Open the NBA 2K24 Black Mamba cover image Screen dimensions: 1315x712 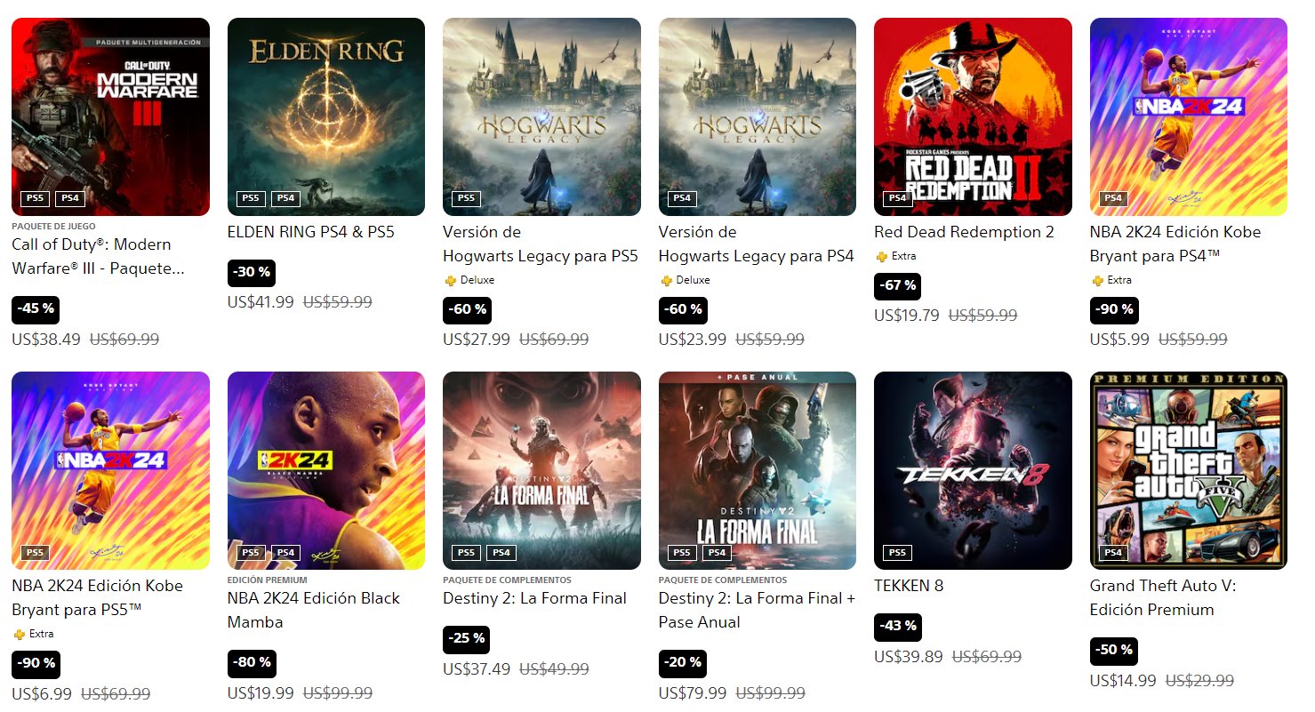coord(325,469)
